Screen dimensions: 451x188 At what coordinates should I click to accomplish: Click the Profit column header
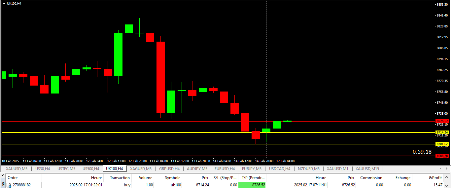pos(435,178)
